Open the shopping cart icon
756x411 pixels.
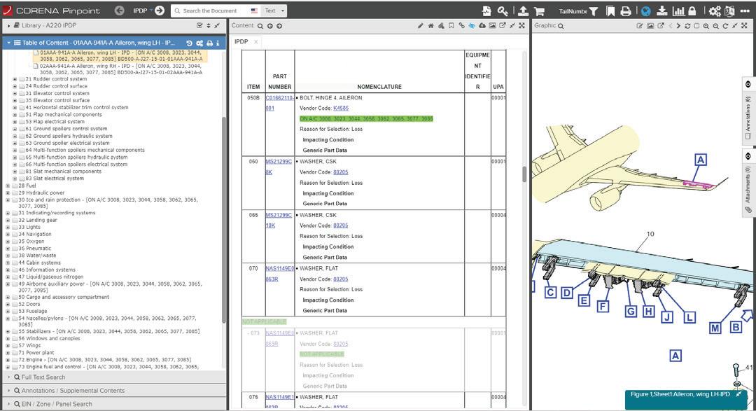point(540,11)
